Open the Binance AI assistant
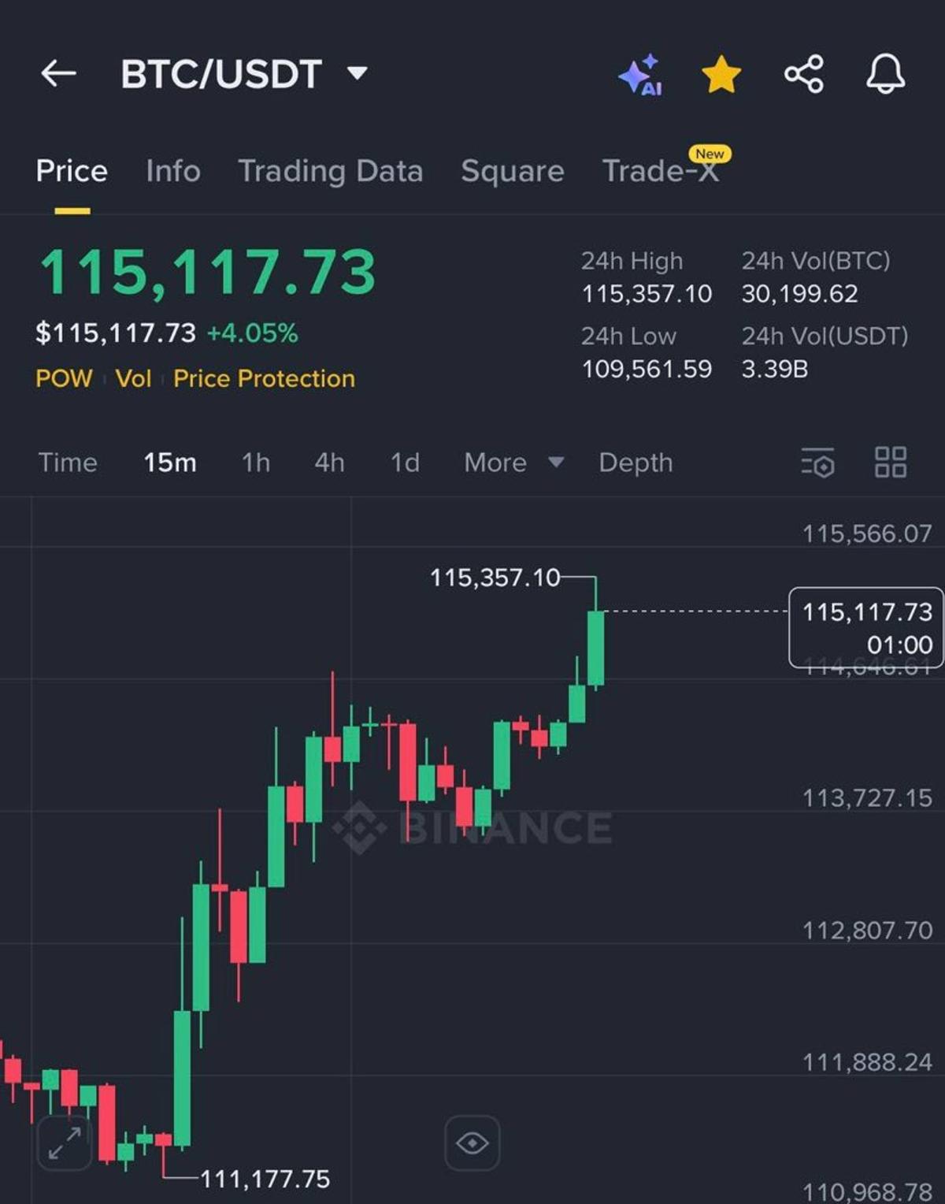 [x=642, y=75]
